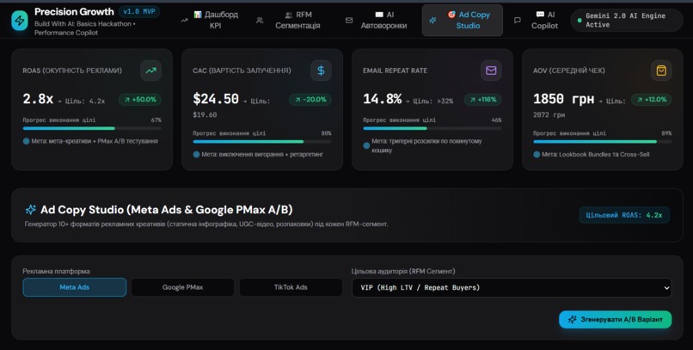The width and height of the screenshot is (693, 350).
Task: Click the AOV goal progress bar at 89%
Action: pyautogui.click(x=603, y=141)
